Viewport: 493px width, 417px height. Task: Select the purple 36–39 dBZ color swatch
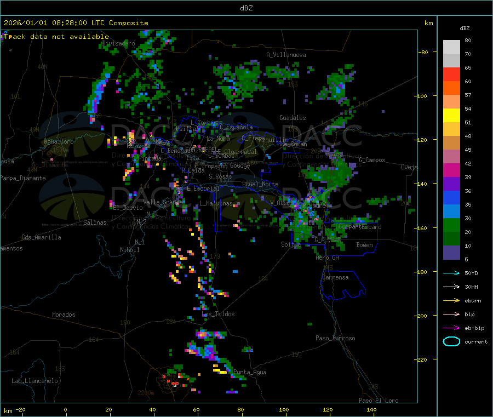[451, 184]
